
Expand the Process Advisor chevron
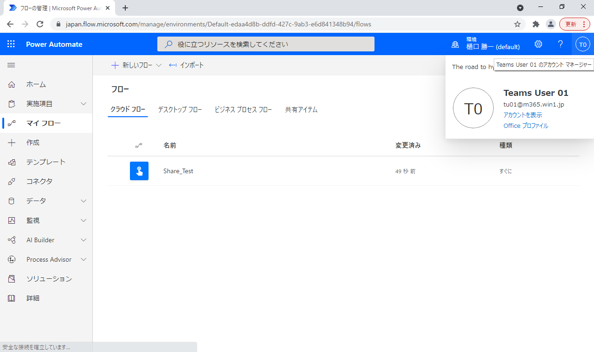tap(84, 259)
